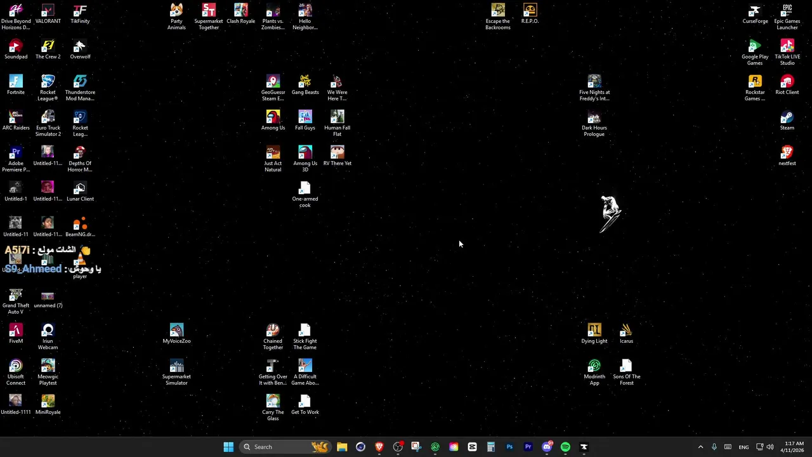Select the Fall Guys icon

[x=305, y=121]
